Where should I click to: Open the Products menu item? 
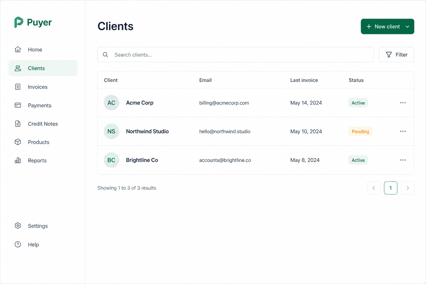point(43,142)
